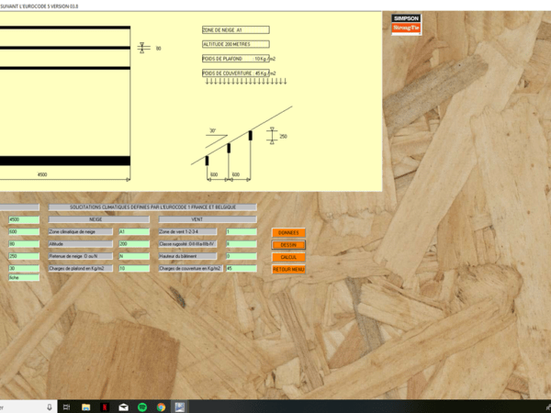
Task: Click the Task View taskbar icon
Action: 66,407
